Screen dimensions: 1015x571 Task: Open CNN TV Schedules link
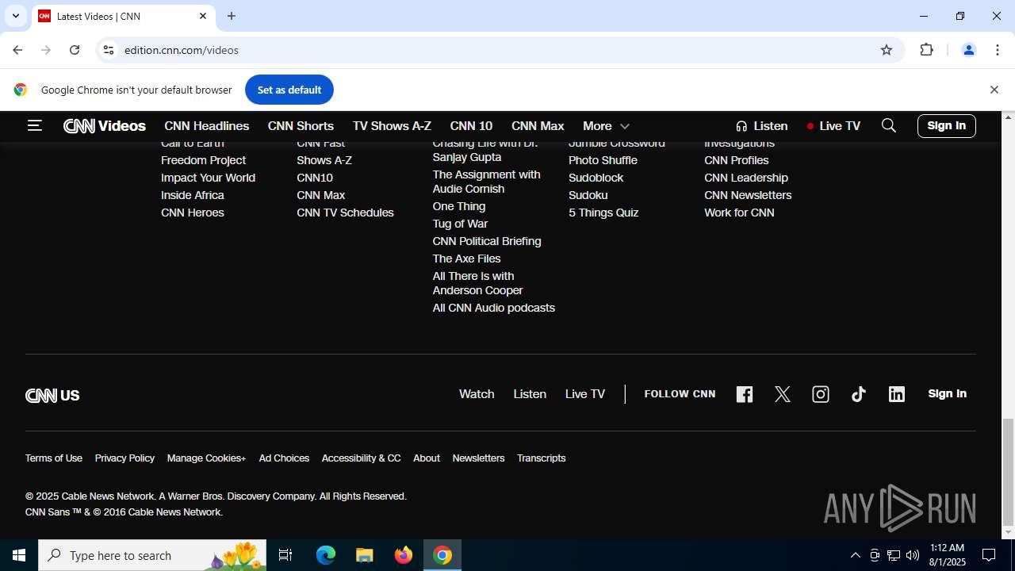coord(345,213)
